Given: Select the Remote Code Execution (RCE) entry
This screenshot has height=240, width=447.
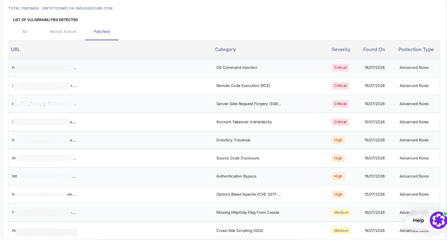Looking at the screenshot, I should click(243, 86).
